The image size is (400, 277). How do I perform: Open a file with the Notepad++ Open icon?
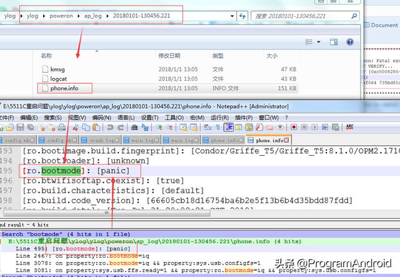coord(10,127)
